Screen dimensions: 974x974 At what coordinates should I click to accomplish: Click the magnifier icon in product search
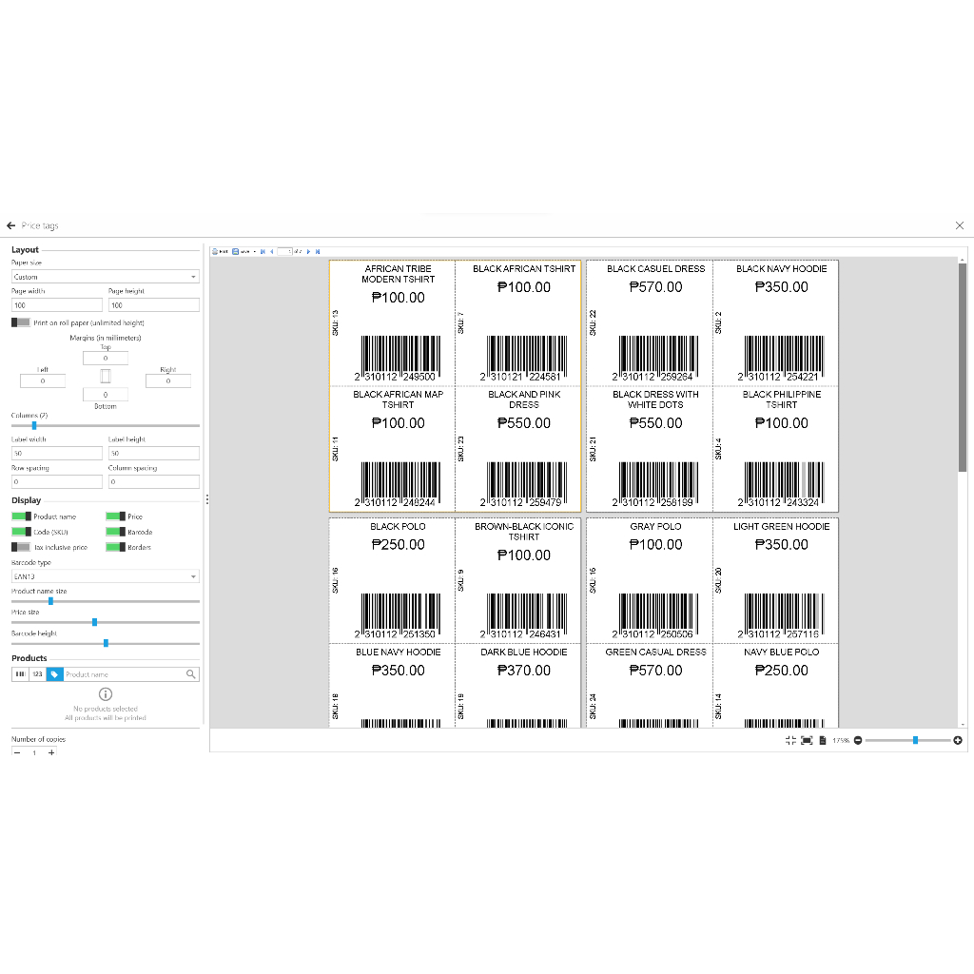(191, 673)
